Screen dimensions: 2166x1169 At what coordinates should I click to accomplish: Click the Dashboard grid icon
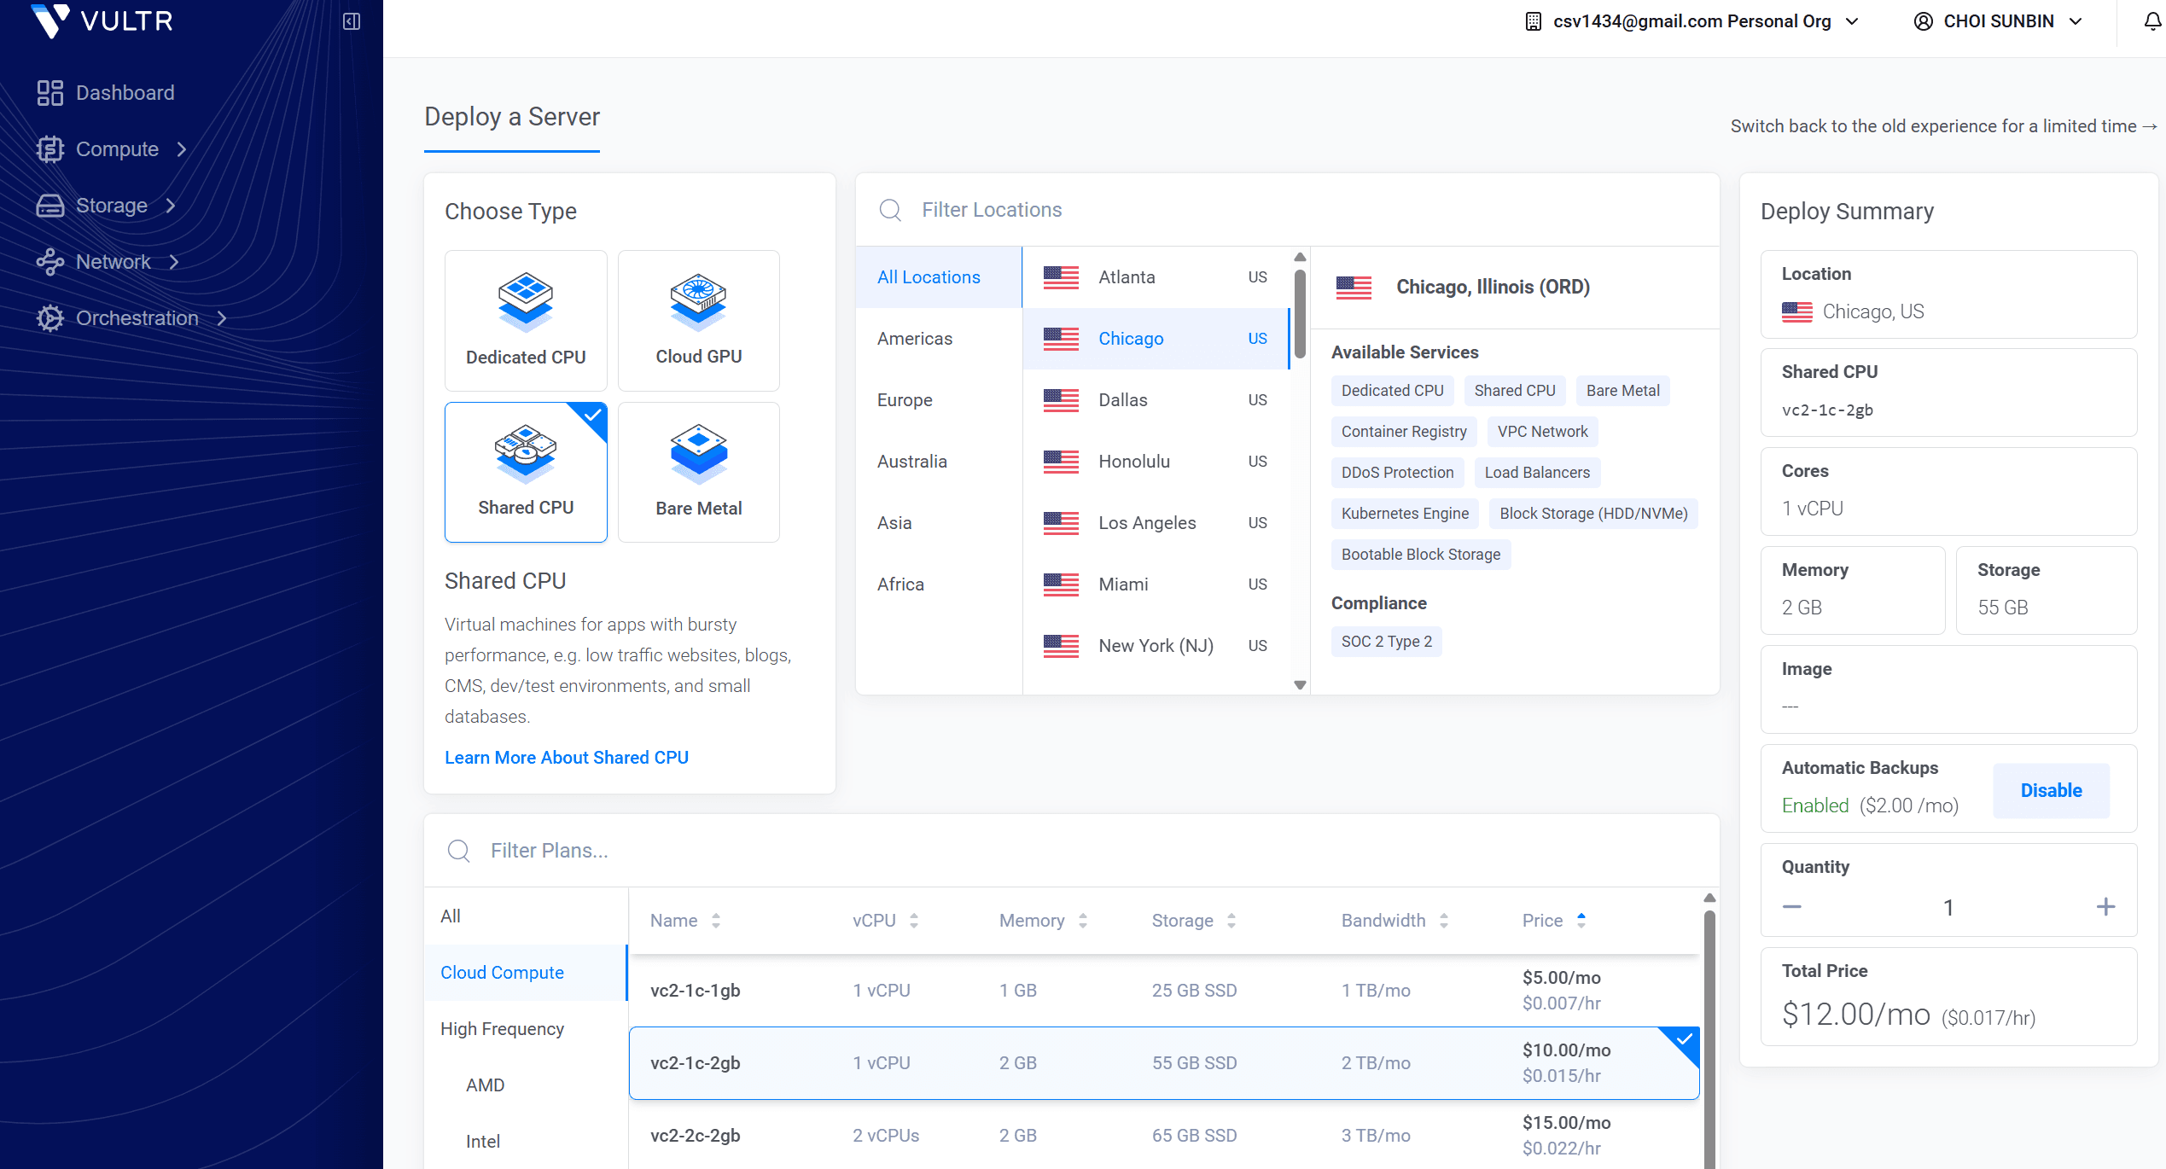point(50,92)
